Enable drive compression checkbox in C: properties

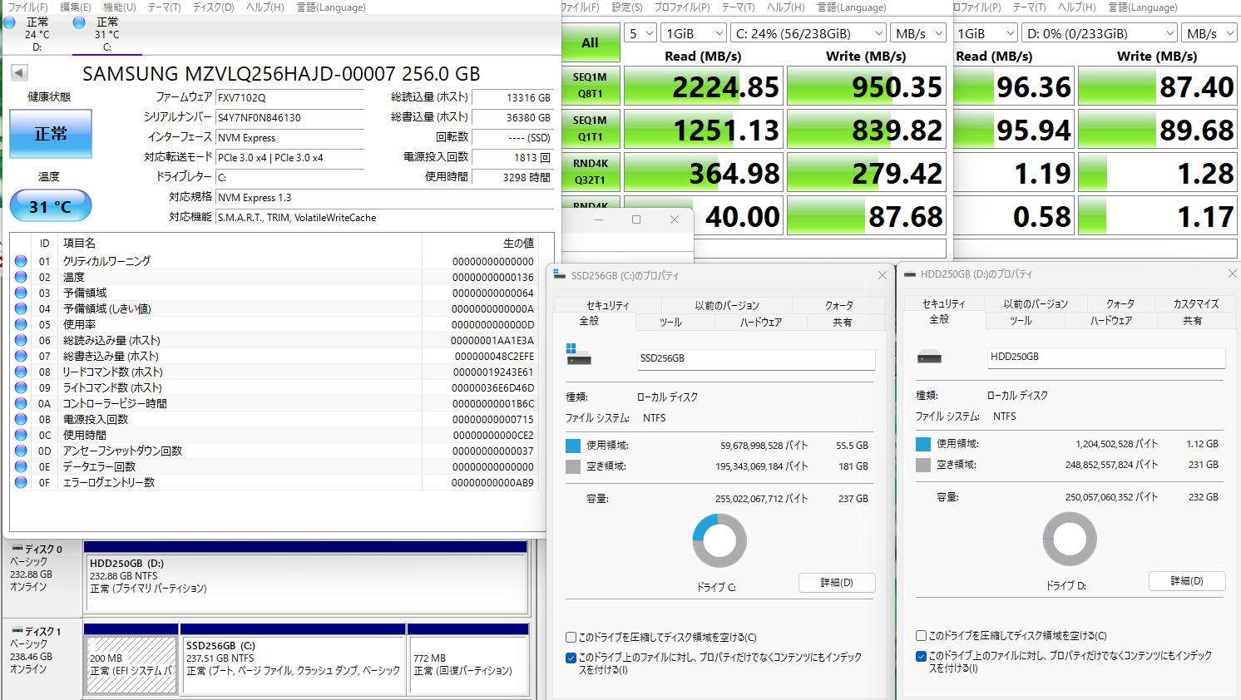[x=571, y=638]
